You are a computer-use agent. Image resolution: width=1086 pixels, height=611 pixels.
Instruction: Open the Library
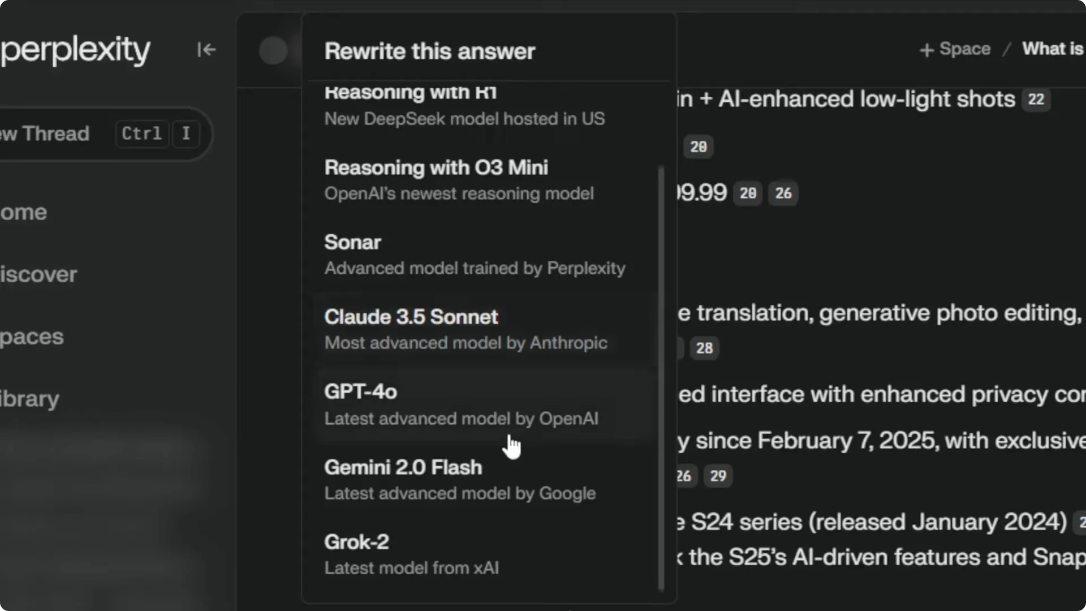pyautogui.click(x=29, y=398)
